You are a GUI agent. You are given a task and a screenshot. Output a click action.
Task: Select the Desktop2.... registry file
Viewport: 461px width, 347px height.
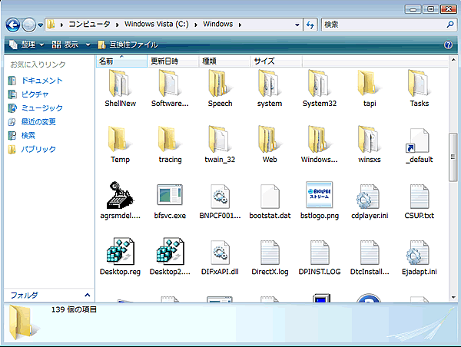[170, 256]
